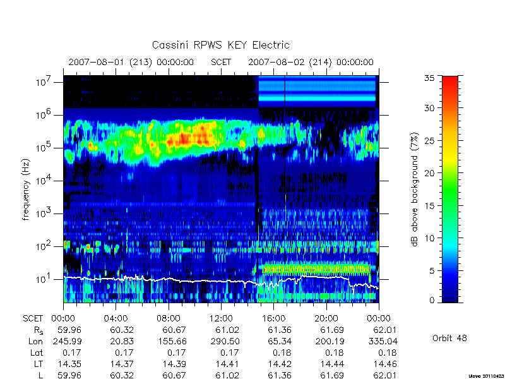This screenshot has height=379, width=505.
Task: Click the 12:00 time tick label
Action: [x=221, y=318]
